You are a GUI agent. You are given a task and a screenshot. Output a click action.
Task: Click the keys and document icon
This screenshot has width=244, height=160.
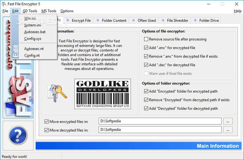(x=57, y=93)
